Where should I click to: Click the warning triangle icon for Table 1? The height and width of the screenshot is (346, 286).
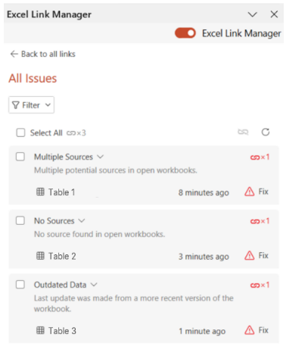(249, 192)
